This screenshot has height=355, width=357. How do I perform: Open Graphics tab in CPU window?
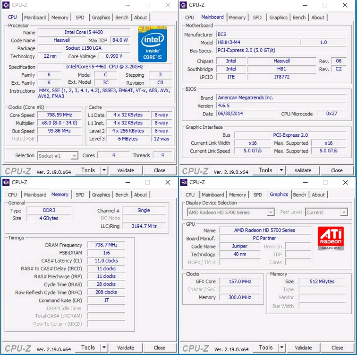tap(101, 18)
